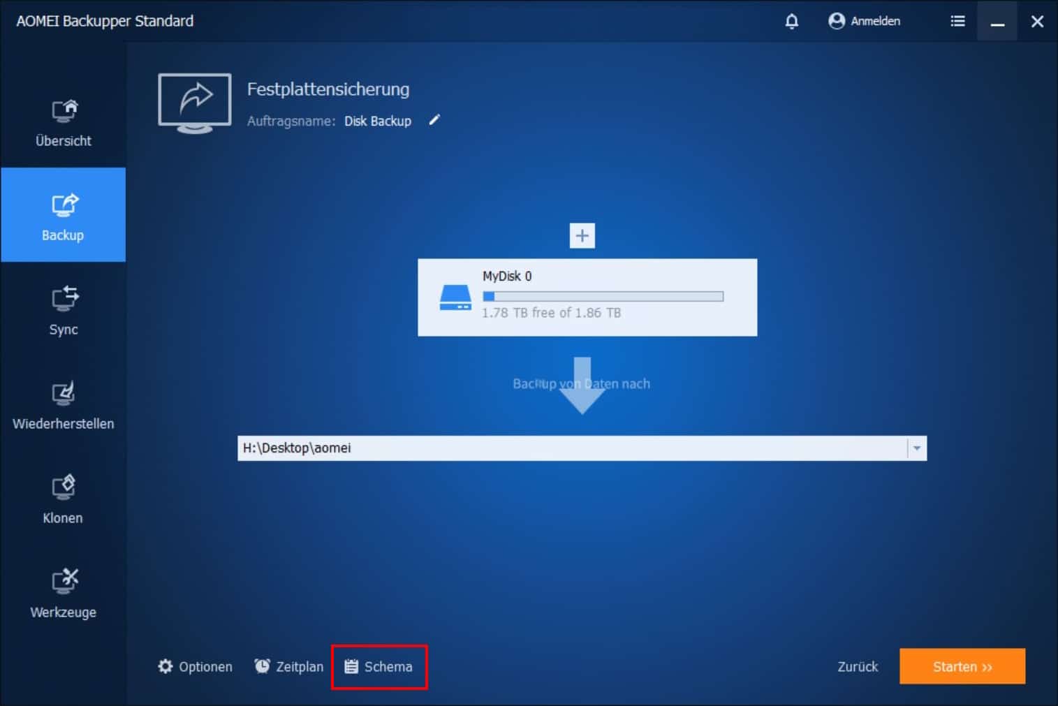Image resolution: width=1058 pixels, height=706 pixels.
Task: Edit the task name with the pencil icon
Action: tap(434, 120)
